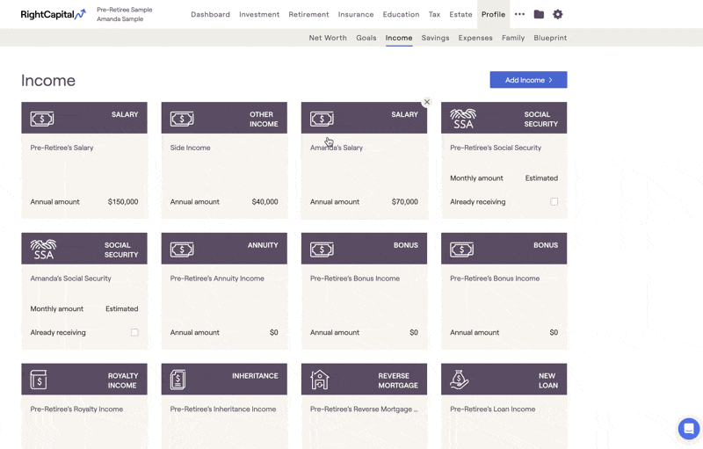Switch to the Net Worth tab

click(x=328, y=38)
